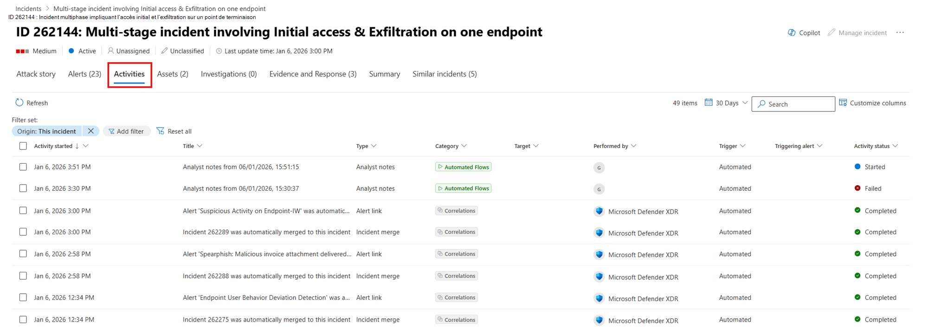The image size is (928, 329).
Task: Open the Category column filter dropdown
Action: [x=464, y=146]
